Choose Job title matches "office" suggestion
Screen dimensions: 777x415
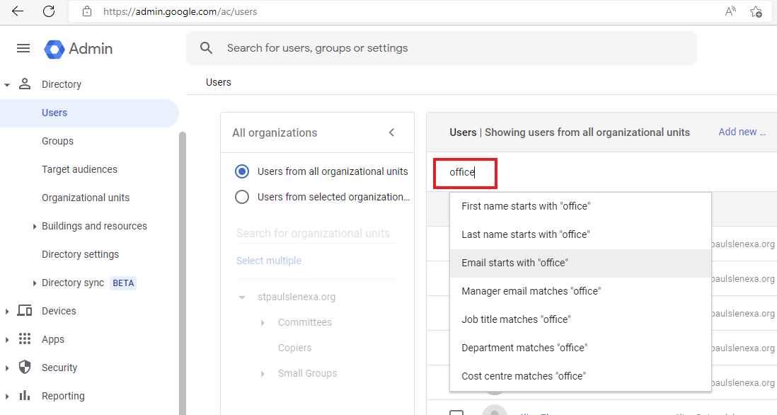516,319
